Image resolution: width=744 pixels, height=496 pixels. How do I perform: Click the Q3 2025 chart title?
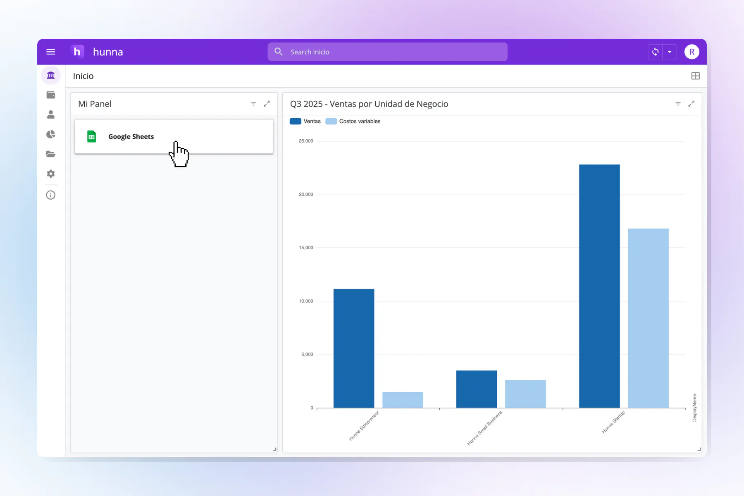369,104
